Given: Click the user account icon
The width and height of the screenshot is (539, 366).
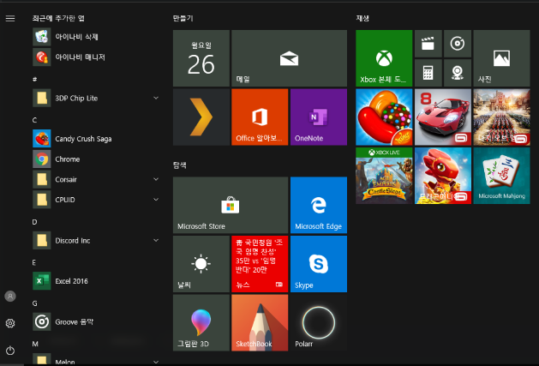Looking at the screenshot, I should pyautogui.click(x=10, y=297).
